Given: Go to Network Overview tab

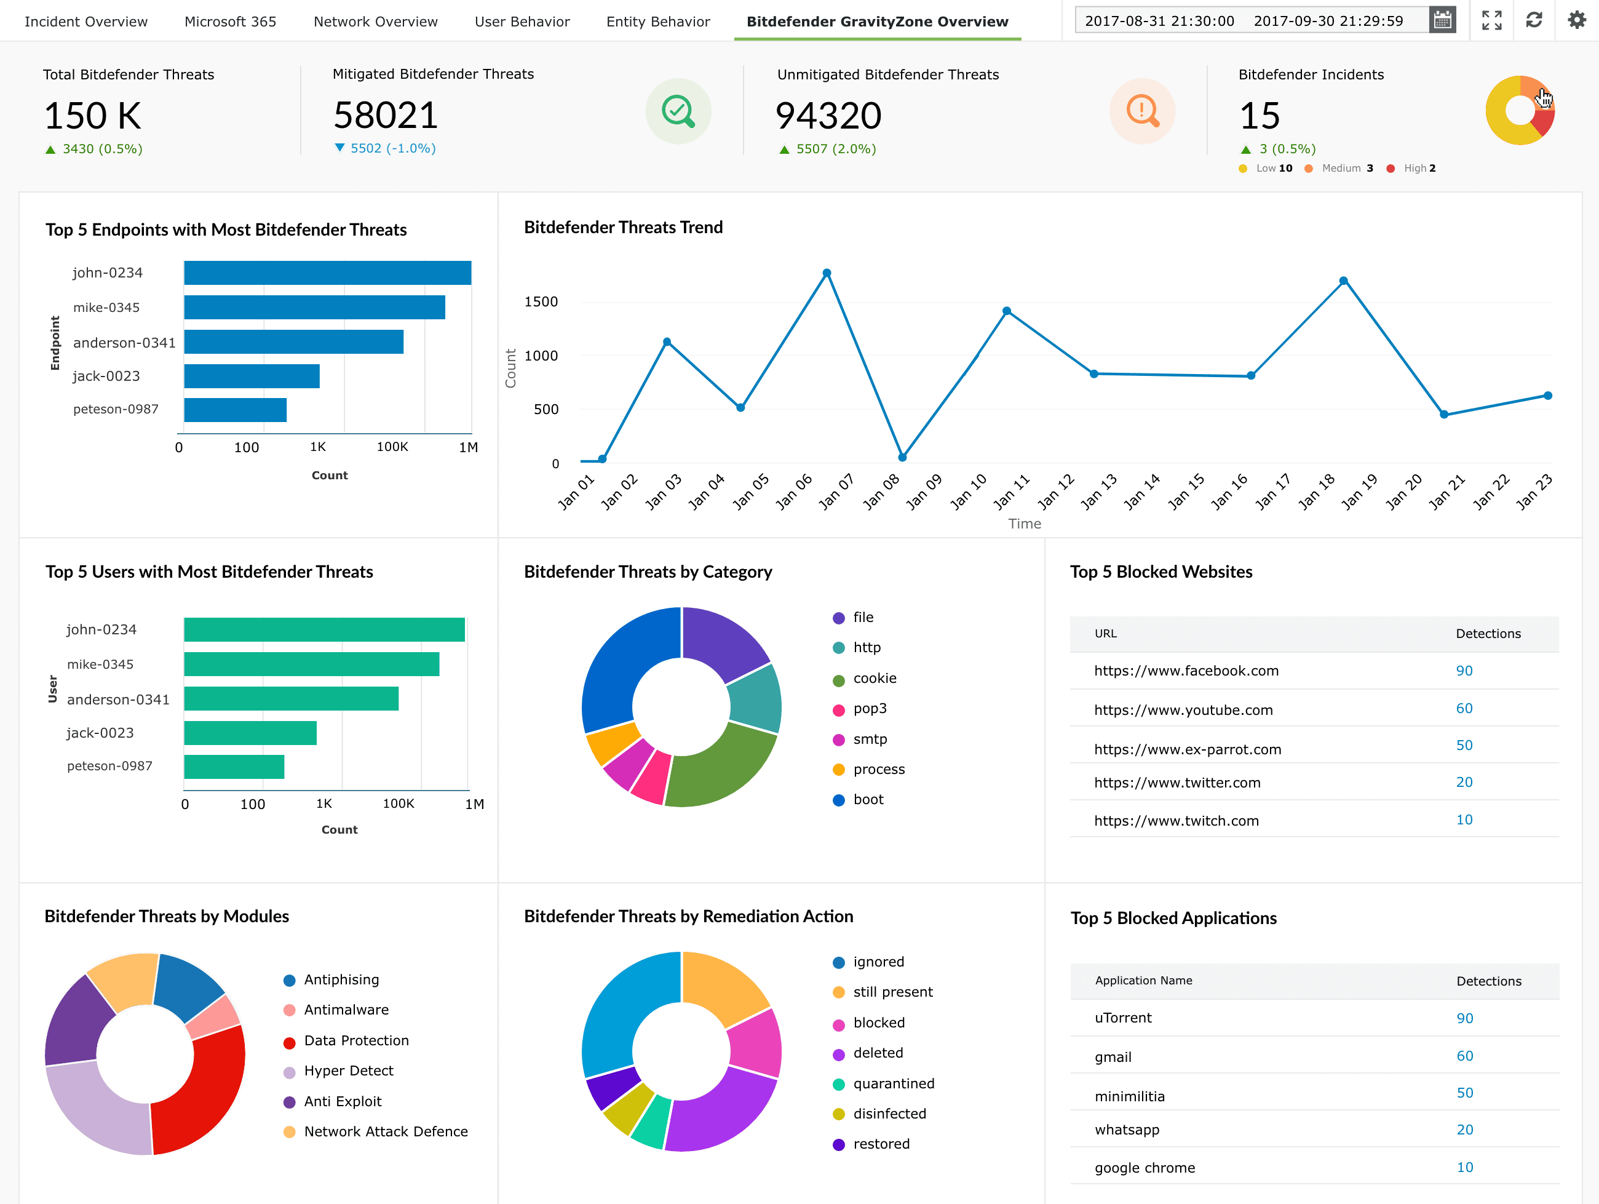Looking at the screenshot, I should pyautogui.click(x=376, y=22).
